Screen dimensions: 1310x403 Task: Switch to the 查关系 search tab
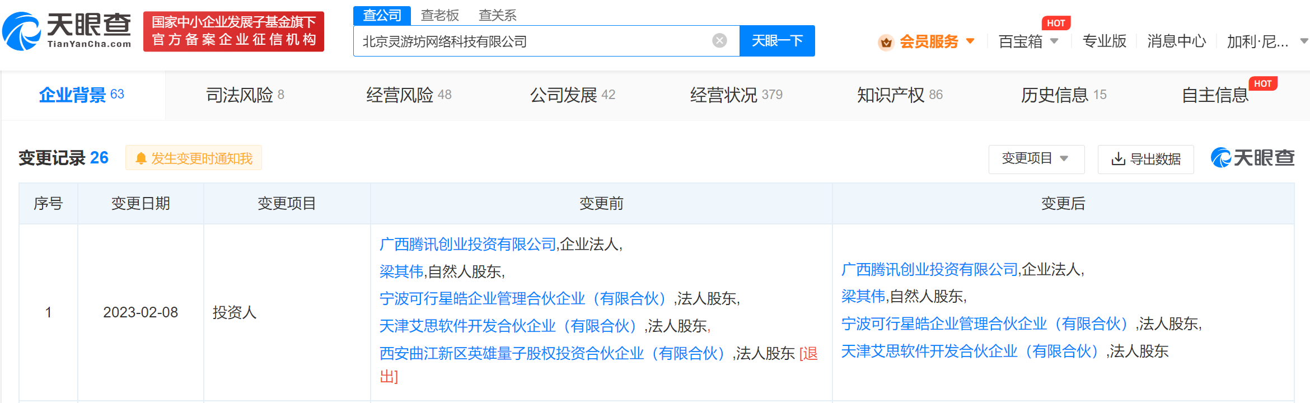pos(497,15)
